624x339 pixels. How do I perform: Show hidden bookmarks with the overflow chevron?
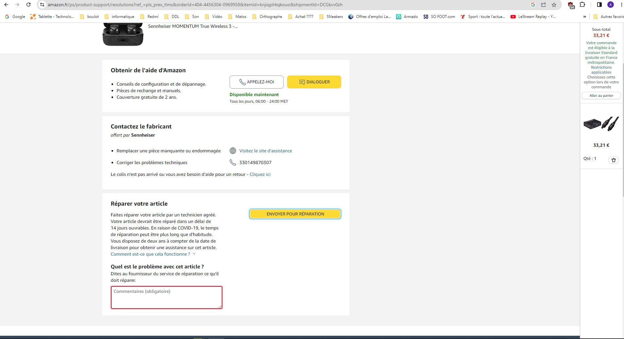point(585,17)
